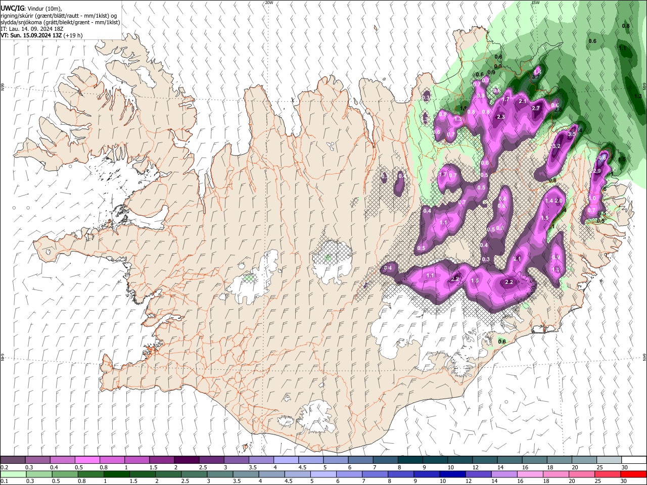Select upper legend swatch starting at 1.5
Screen dimensions: 647x485
pyautogui.click(x=161, y=460)
